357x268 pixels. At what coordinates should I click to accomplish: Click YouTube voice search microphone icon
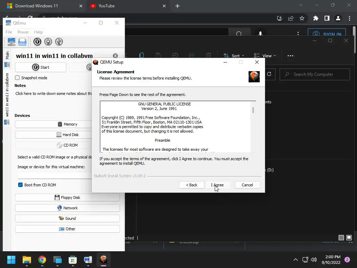click(x=260, y=33)
